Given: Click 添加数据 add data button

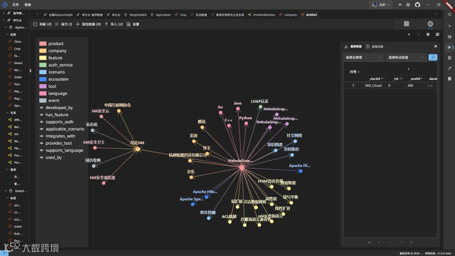Looking at the screenshot, I should [88, 24].
